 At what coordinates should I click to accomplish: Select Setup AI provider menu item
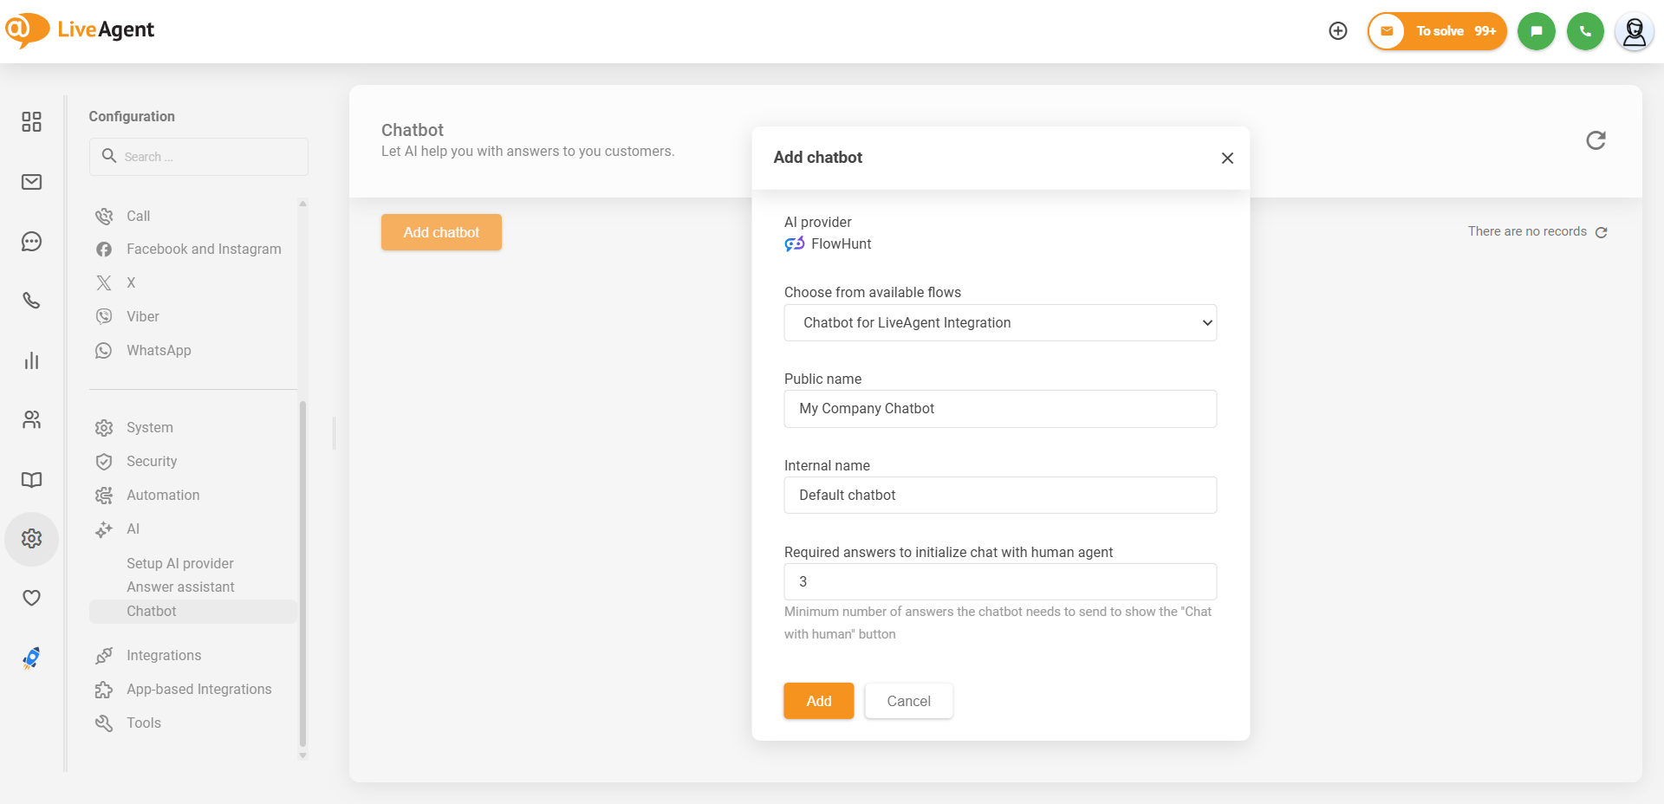click(179, 563)
